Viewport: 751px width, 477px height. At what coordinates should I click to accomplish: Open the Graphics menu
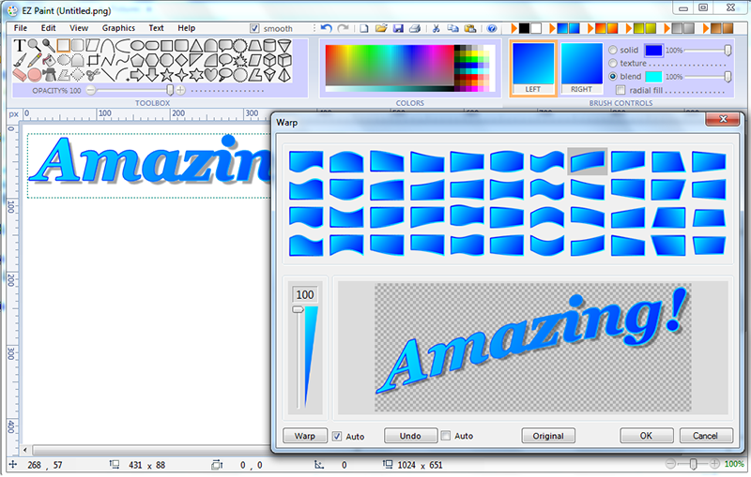pos(118,28)
